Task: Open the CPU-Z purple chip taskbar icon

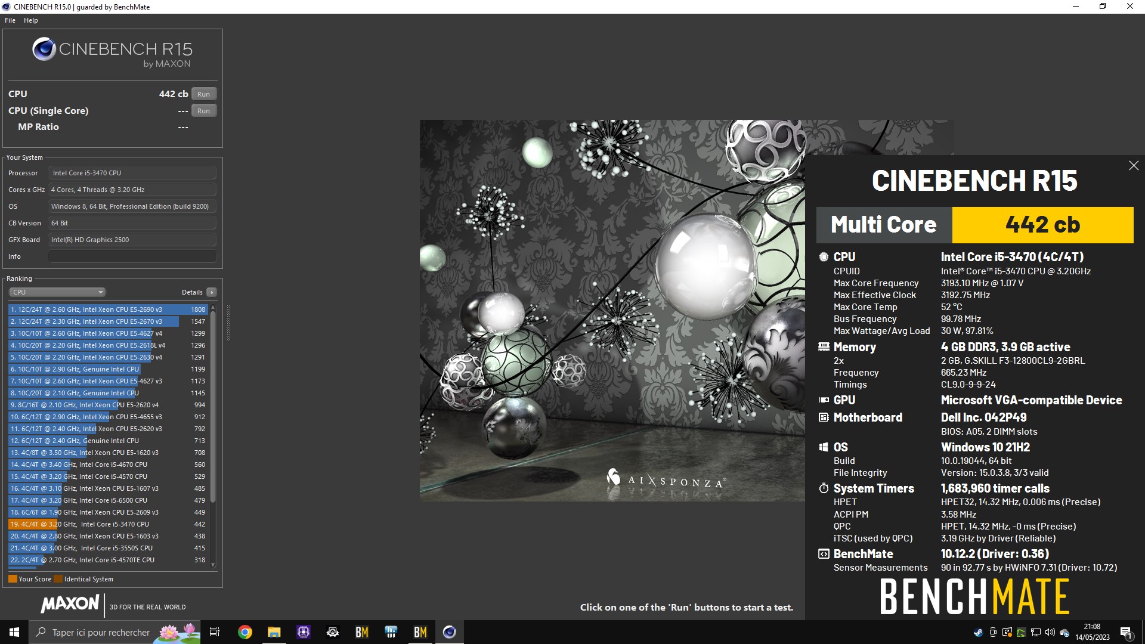Action: pyautogui.click(x=303, y=632)
